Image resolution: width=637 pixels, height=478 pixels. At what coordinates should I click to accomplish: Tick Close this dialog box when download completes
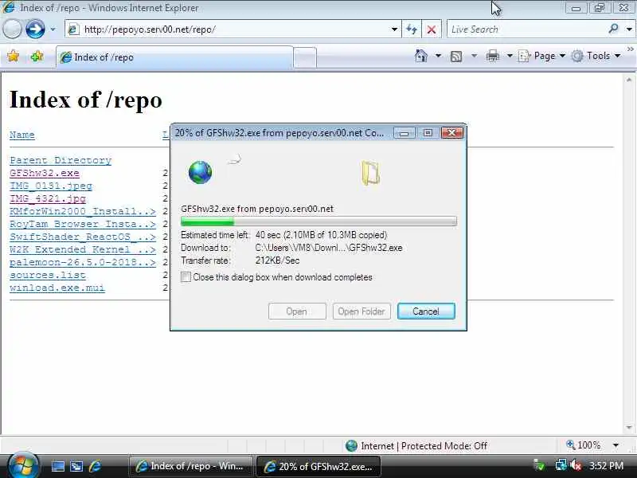pos(186,277)
